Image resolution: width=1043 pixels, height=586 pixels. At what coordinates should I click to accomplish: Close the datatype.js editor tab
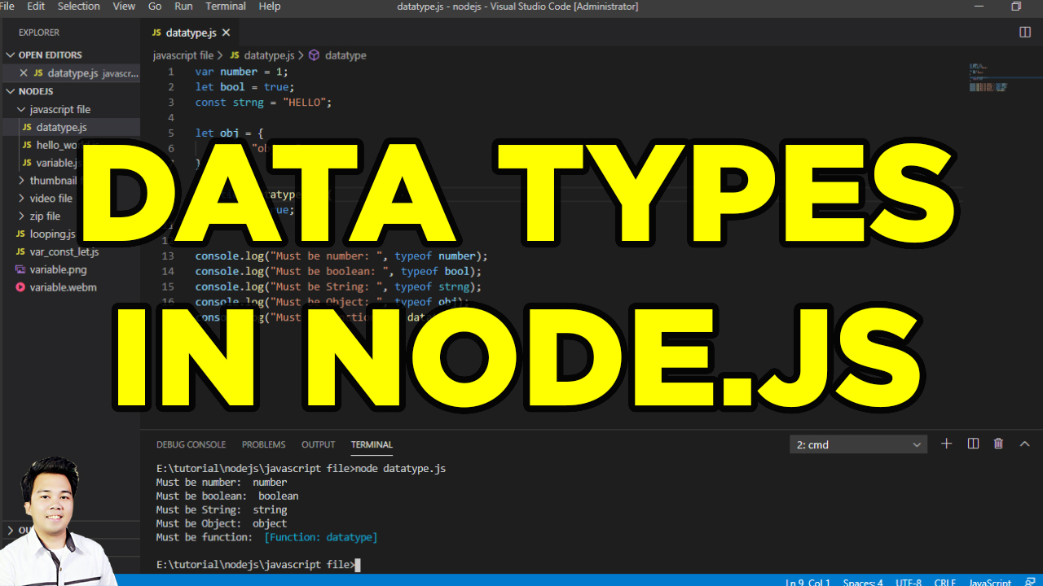226,33
